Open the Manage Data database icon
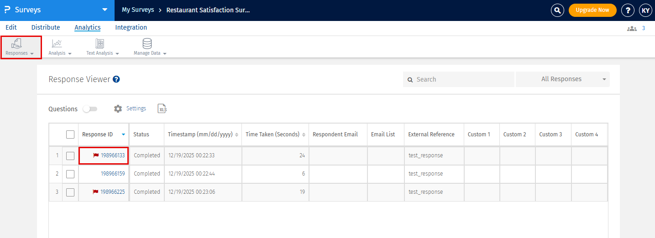 (147, 44)
